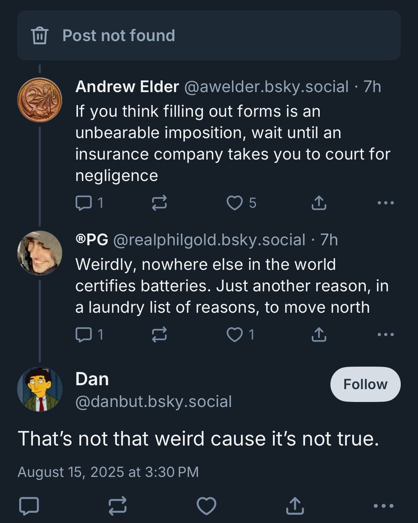Screen dimensions: 418x523
Task: View ®PG's profile avatar
Action: click(40, 253)
